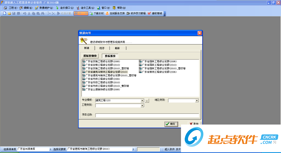Switch to the 最新 tab
The image size is (281, 153).
pos(117,48)
